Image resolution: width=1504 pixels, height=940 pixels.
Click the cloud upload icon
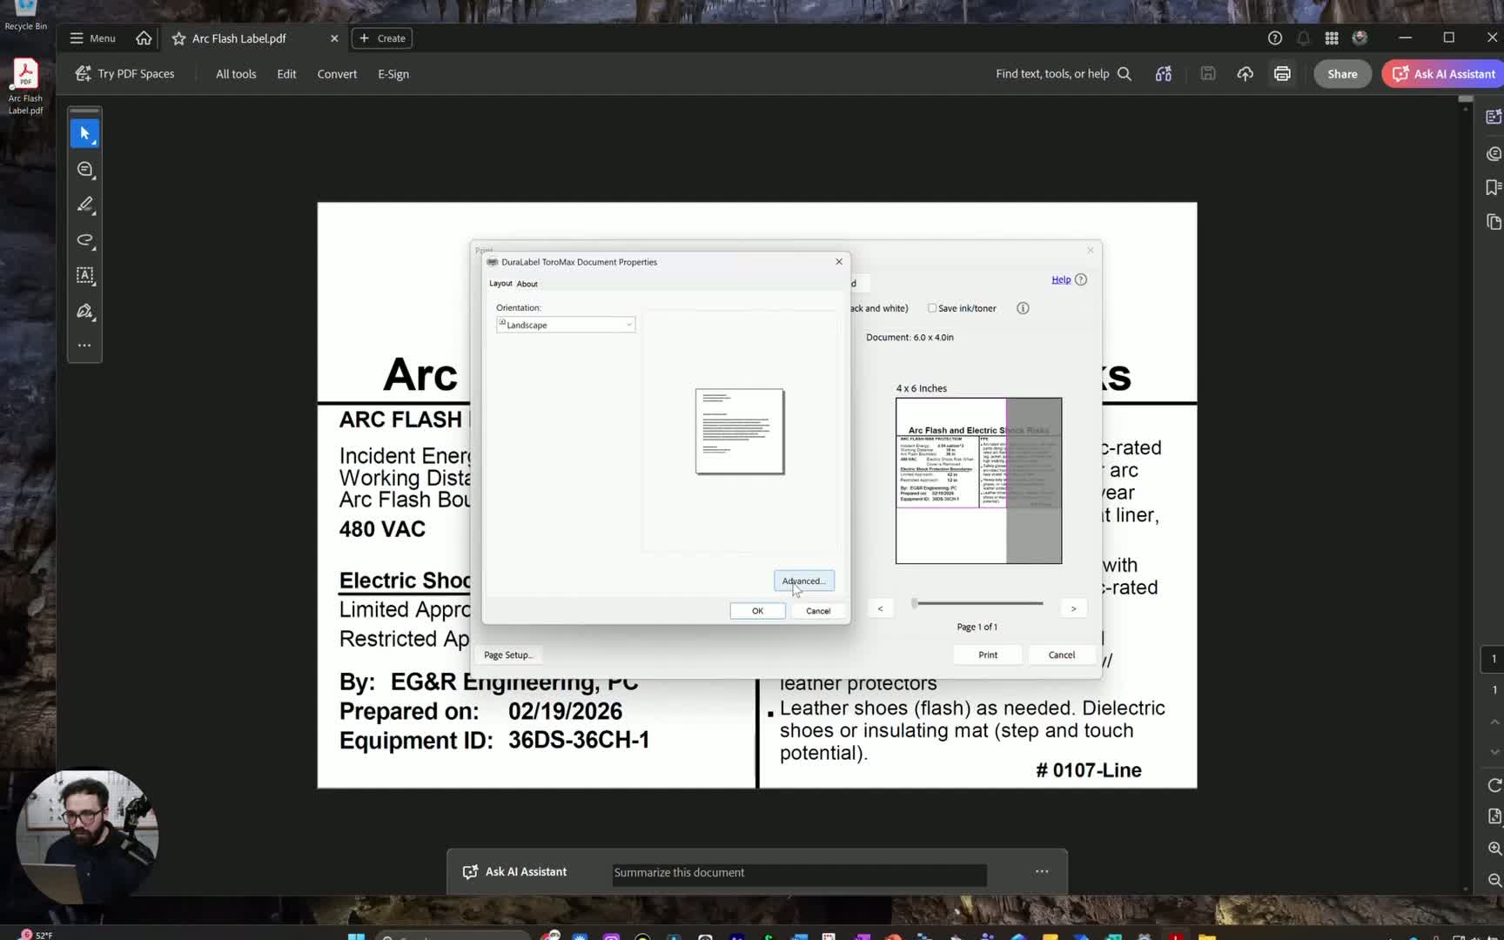click(x=1245, y=74)
